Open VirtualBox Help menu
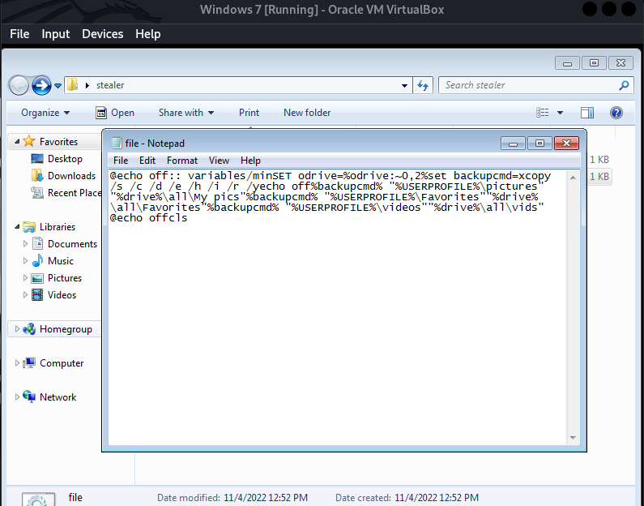This screenshot has height=506, width=644. [148, 34]
